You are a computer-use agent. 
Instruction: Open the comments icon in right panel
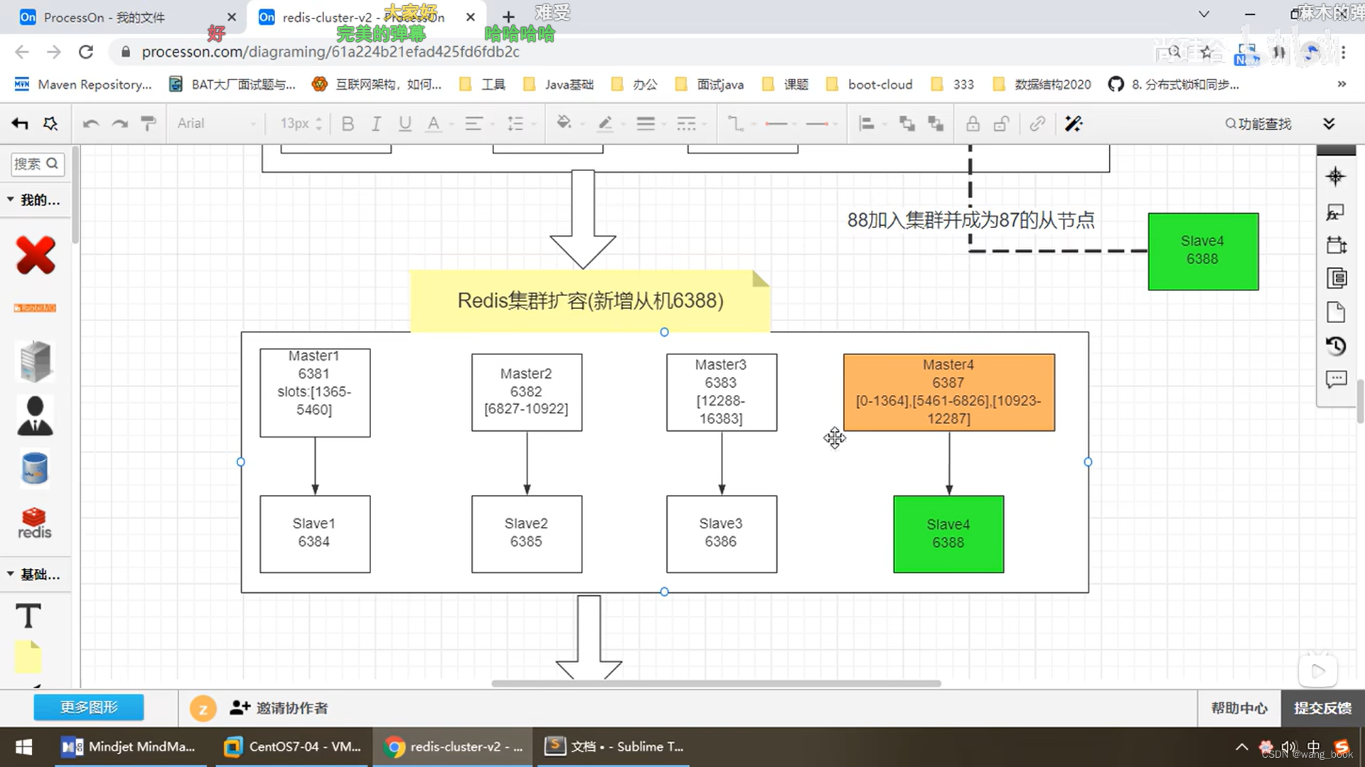(x=1336, y=379)
